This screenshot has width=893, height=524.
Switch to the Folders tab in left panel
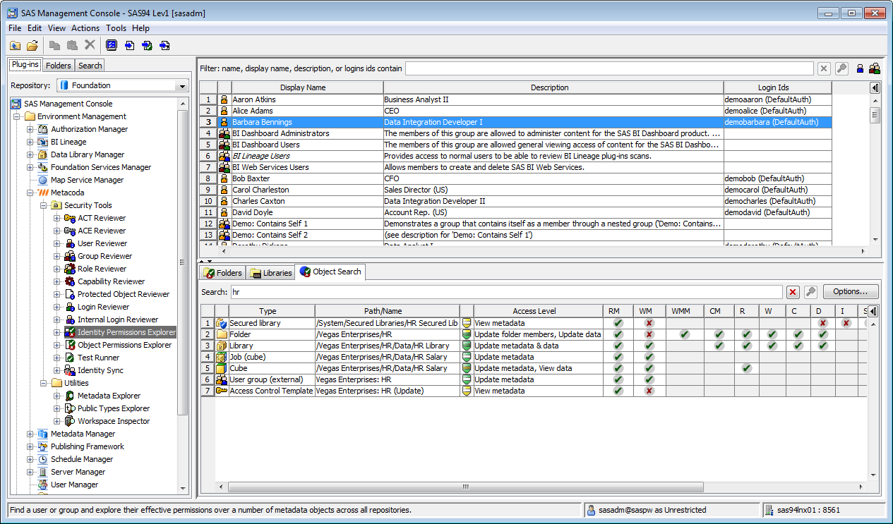pos(59,66)
